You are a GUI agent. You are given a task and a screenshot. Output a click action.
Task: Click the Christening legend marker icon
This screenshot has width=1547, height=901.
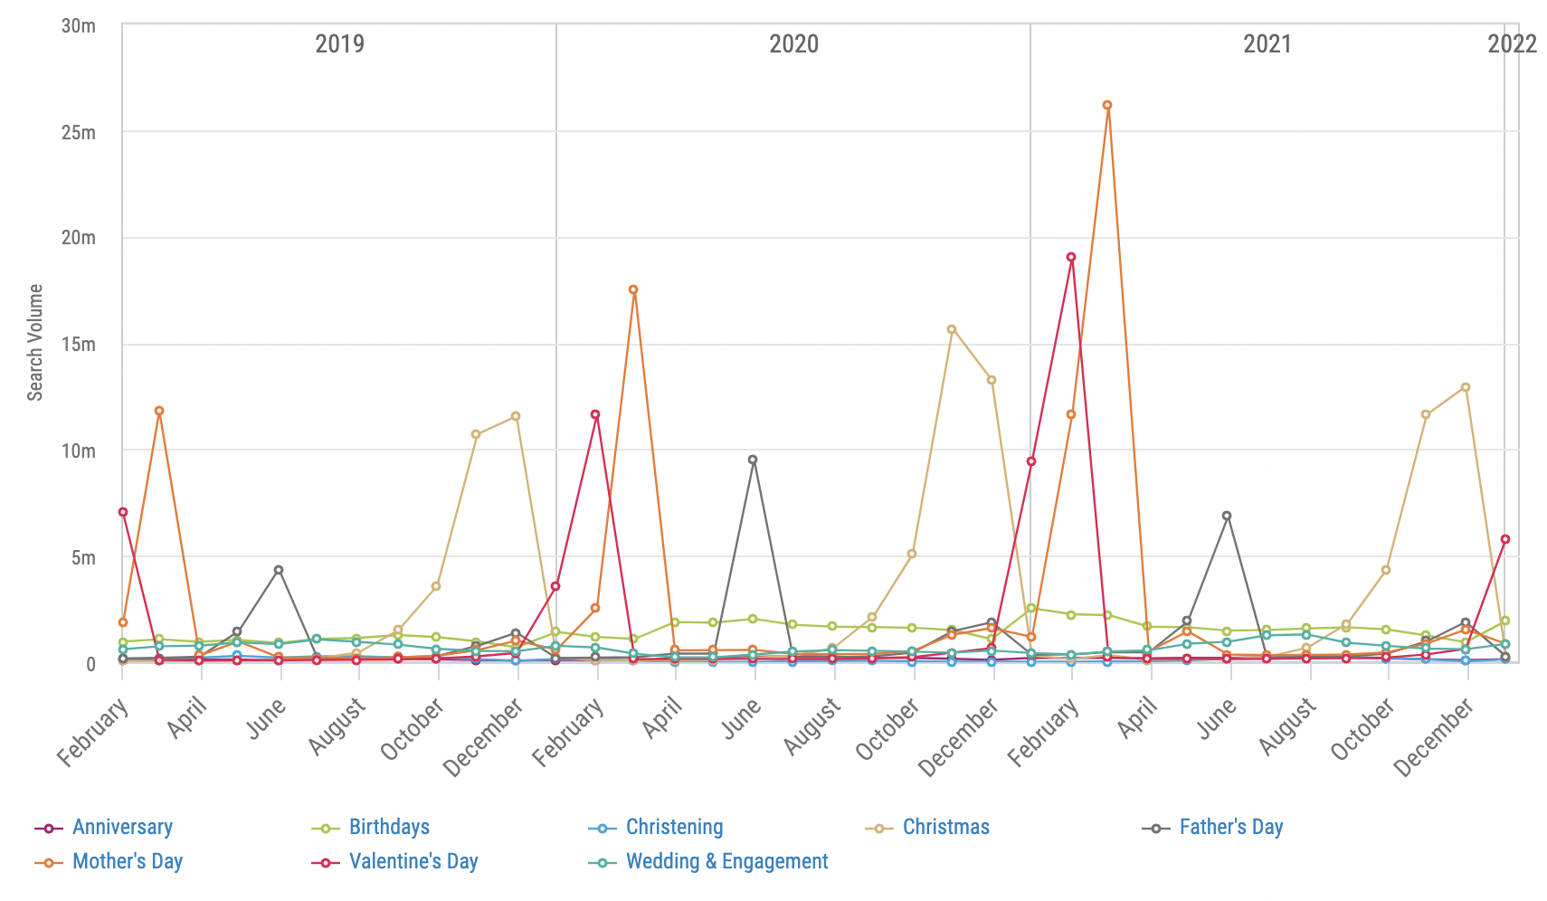click(602, 828)
